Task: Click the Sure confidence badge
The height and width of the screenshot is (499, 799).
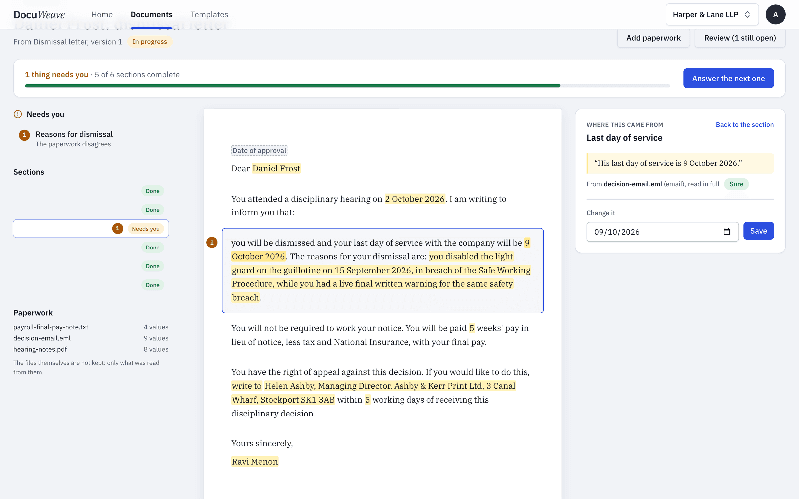Action: [x=736, y=184]
